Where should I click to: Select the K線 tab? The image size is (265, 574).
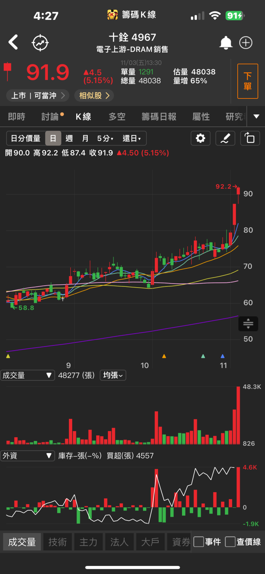pyautogui.click(x=84, y=117)
